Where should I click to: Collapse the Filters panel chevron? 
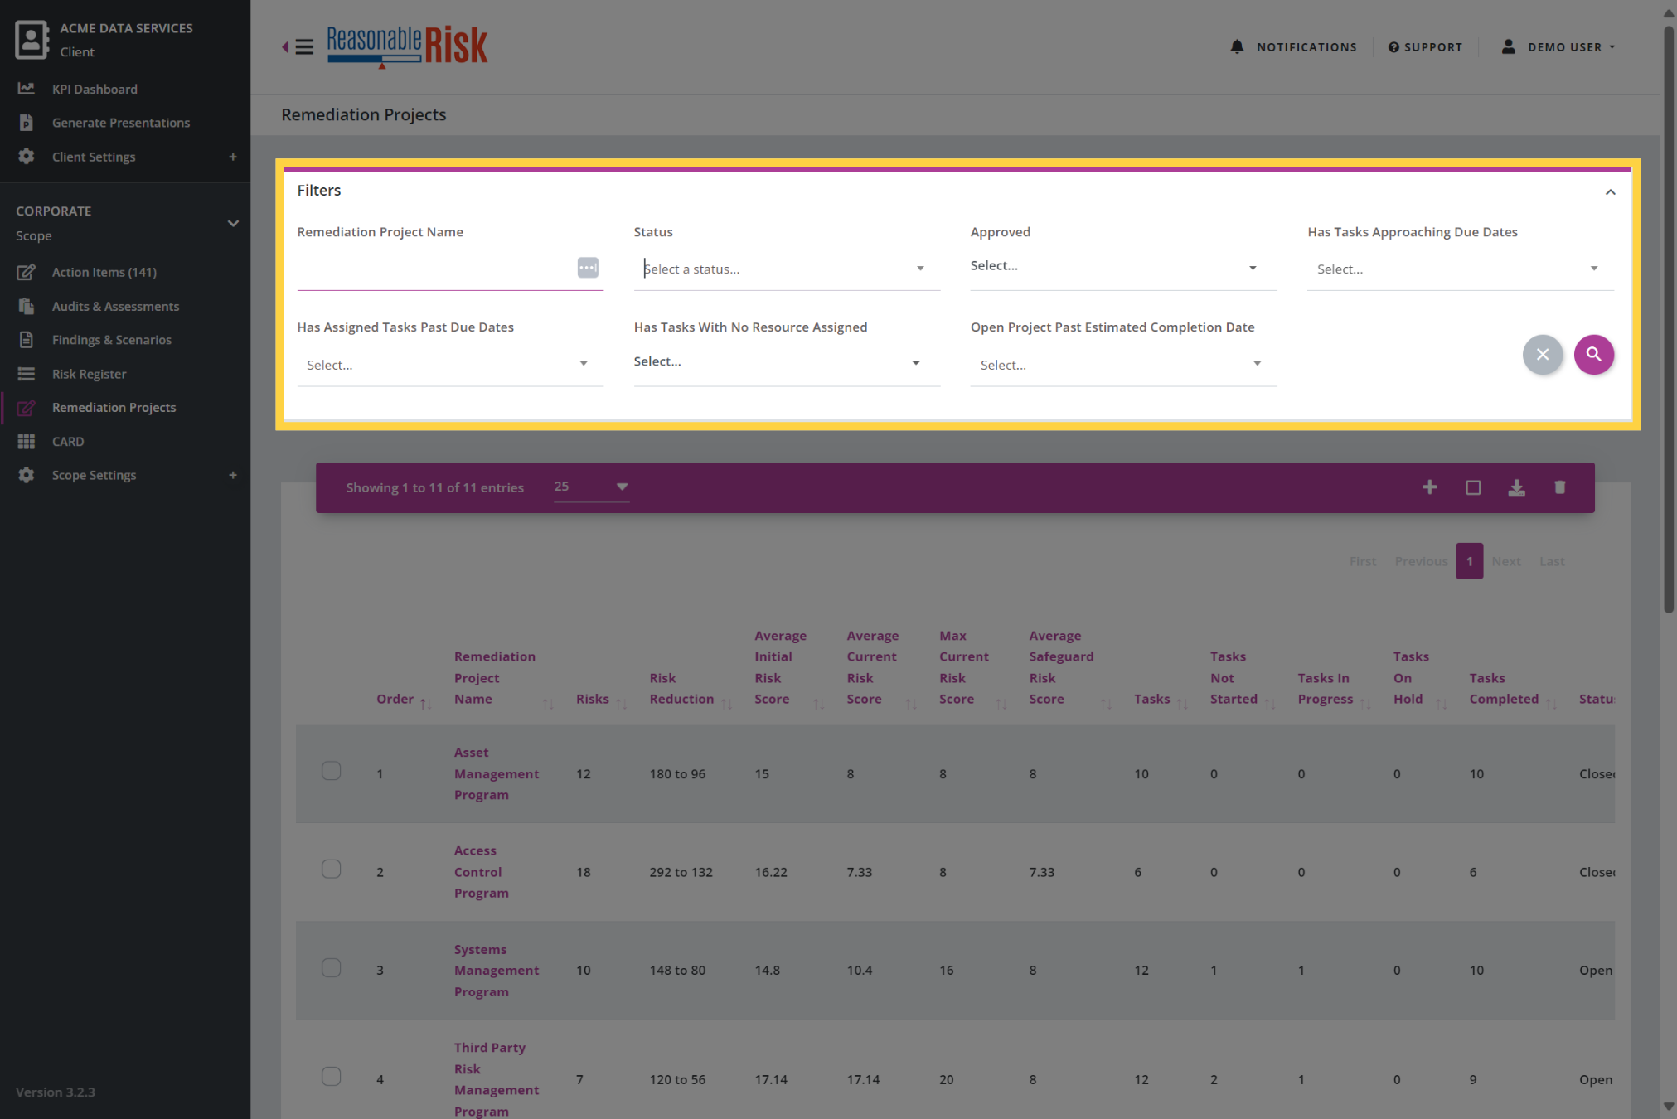coord(1610,191)
